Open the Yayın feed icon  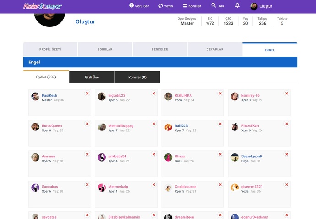(x=160, y=5)
